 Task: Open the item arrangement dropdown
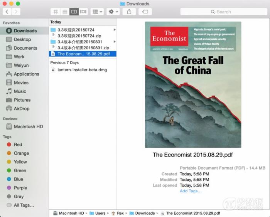coord(97,12)
